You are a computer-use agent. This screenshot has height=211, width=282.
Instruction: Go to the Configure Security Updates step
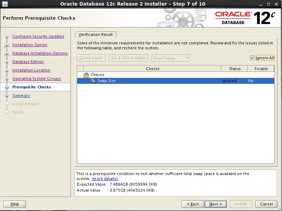click(38, 36)
